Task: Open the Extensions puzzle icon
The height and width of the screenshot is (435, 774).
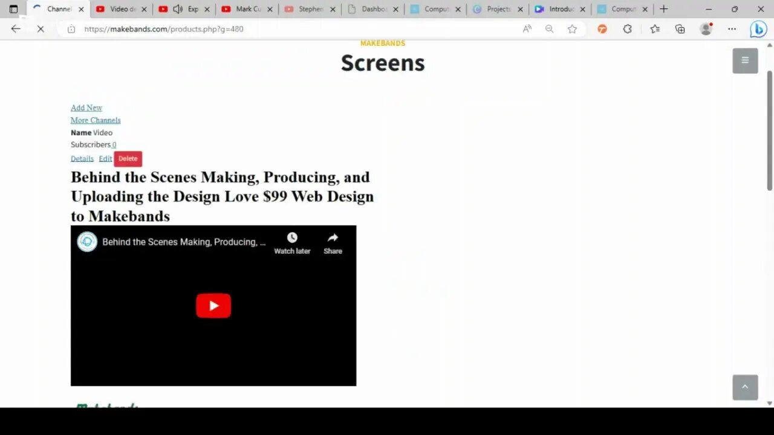Action: (x=628, y=29)
